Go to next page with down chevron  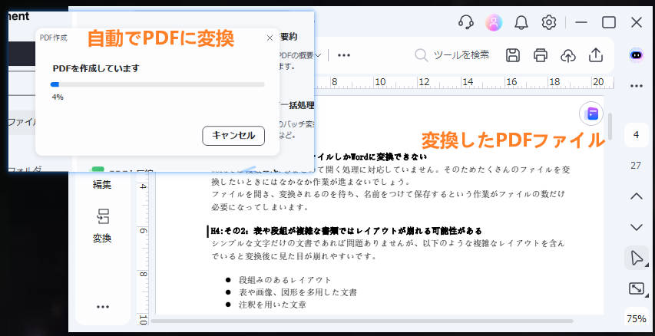tap(637, 227)
